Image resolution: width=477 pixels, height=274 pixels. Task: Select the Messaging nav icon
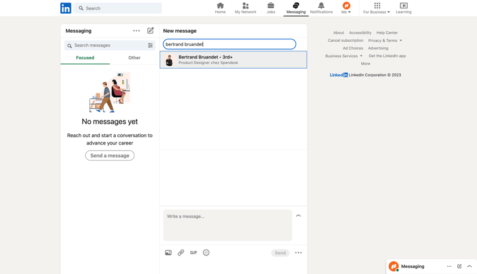pos(296,8)
